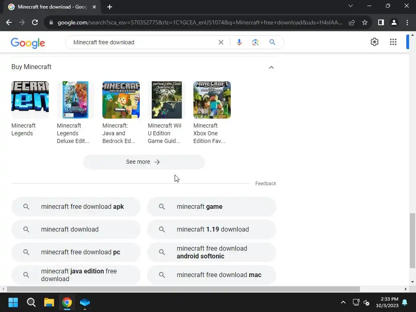
Task: Open a new browser tab
Action: [110, 7]
